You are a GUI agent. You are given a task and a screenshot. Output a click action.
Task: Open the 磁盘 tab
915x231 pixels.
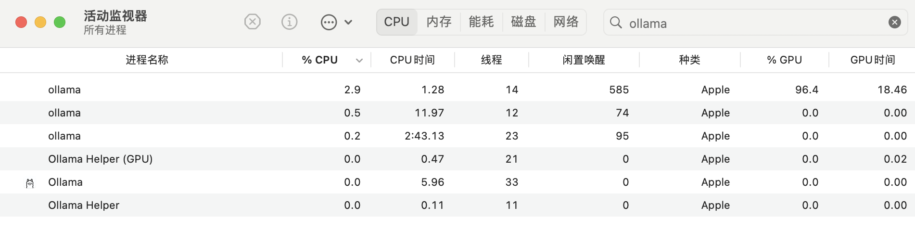pyautogui.click(x=523, y=22)
